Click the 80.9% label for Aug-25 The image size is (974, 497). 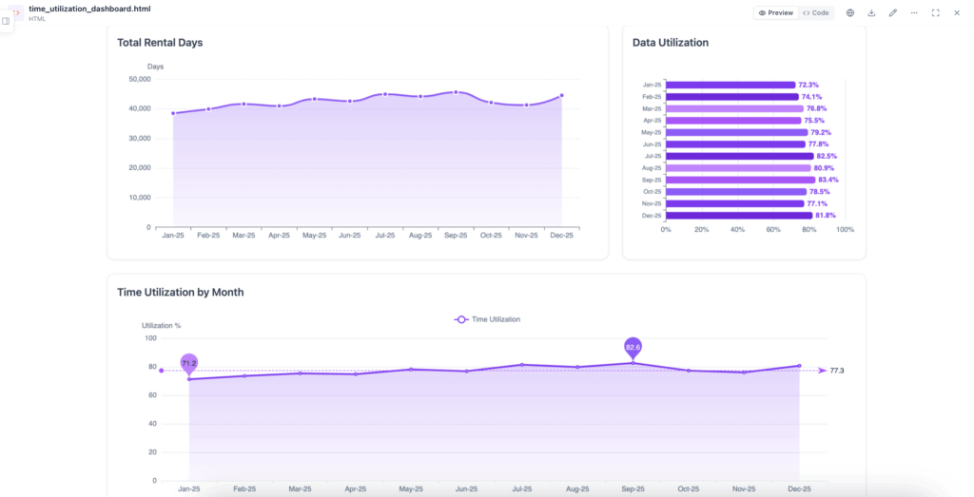coord(824,168)
